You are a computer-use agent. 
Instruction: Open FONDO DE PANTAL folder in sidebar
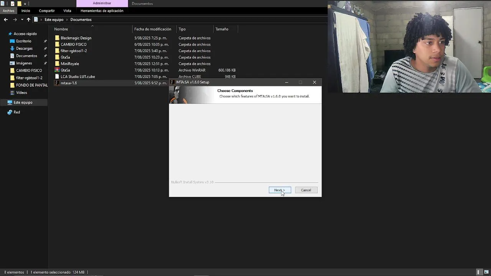coord(32,85)
